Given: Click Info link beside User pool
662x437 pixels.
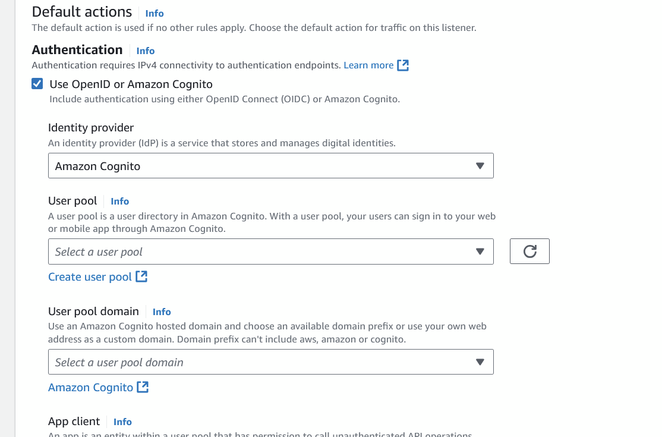Looking at the screenshot, I should click(120, 202).
